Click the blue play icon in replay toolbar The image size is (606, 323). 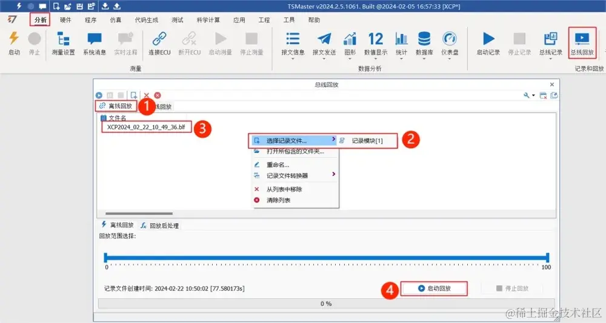99,96
